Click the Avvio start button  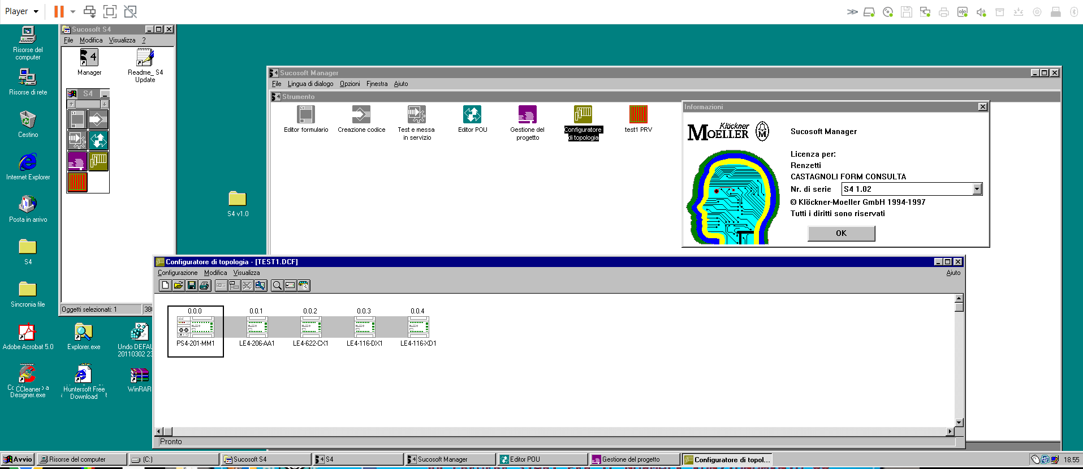point(18,459)
